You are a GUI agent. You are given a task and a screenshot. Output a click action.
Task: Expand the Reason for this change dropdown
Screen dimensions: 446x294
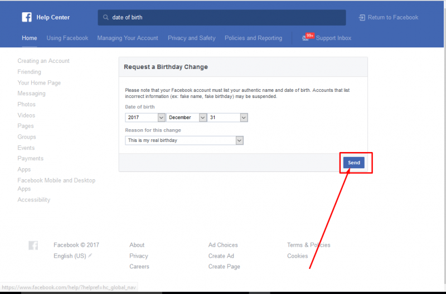(x=184, y=140)
